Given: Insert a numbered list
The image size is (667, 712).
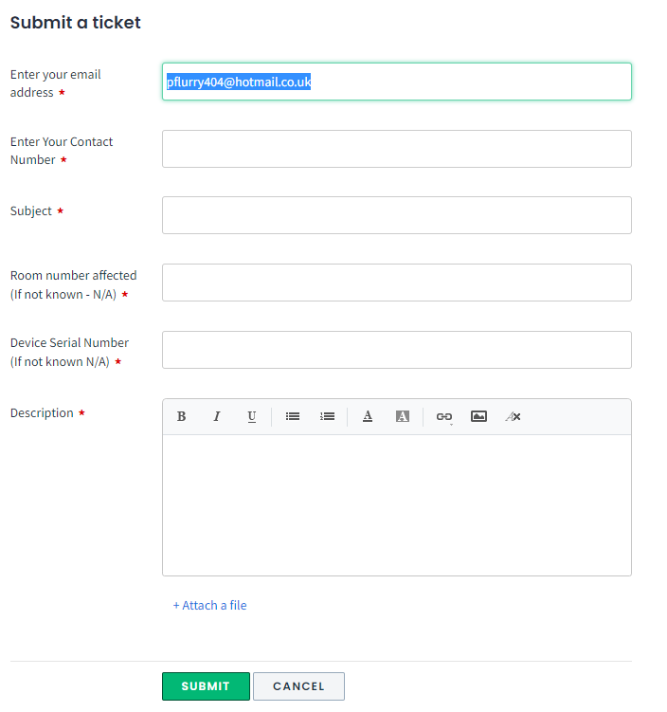Looking at the screenshot, I should (x=327, y=416).
